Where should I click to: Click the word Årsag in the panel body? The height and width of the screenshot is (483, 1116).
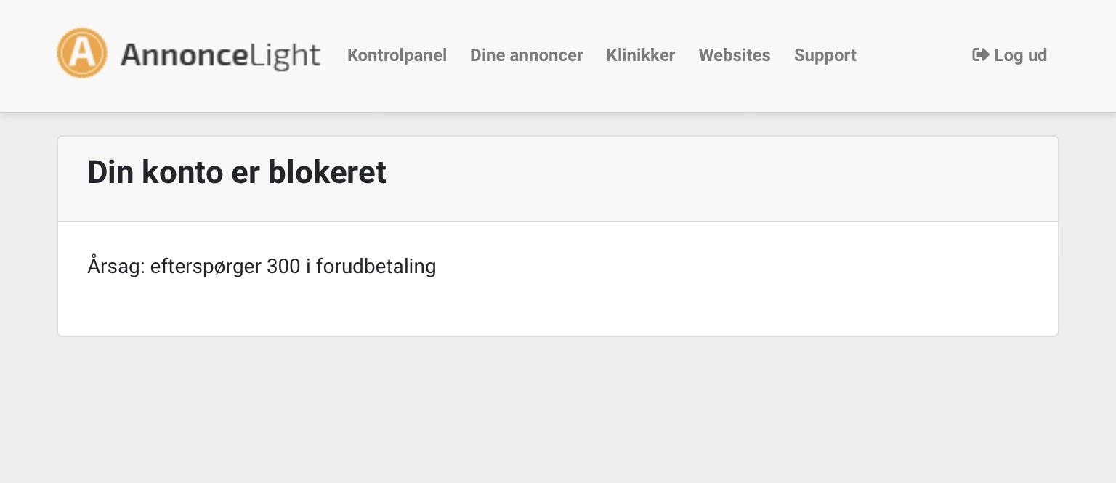click(116, 267)
